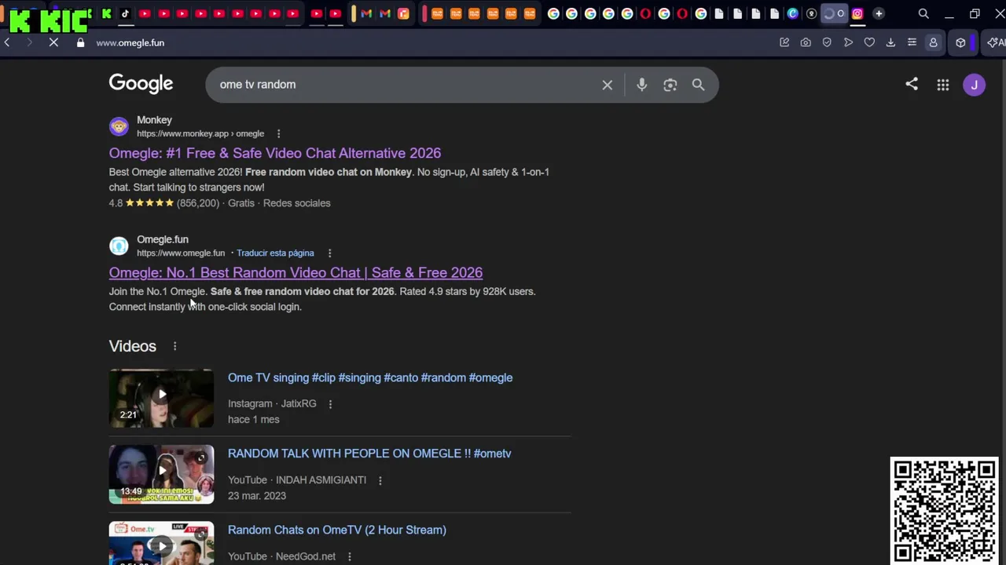Switch to the Canva tab
Screen dimensions: 1006x565
(x=792, y=13)
